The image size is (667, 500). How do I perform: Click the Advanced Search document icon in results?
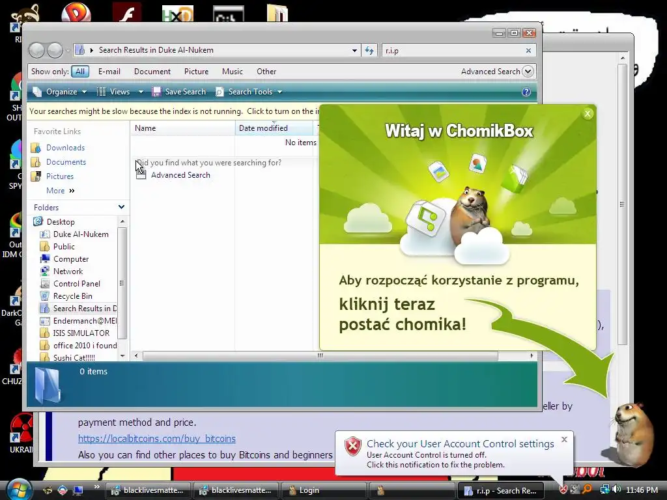click(141, 173)
